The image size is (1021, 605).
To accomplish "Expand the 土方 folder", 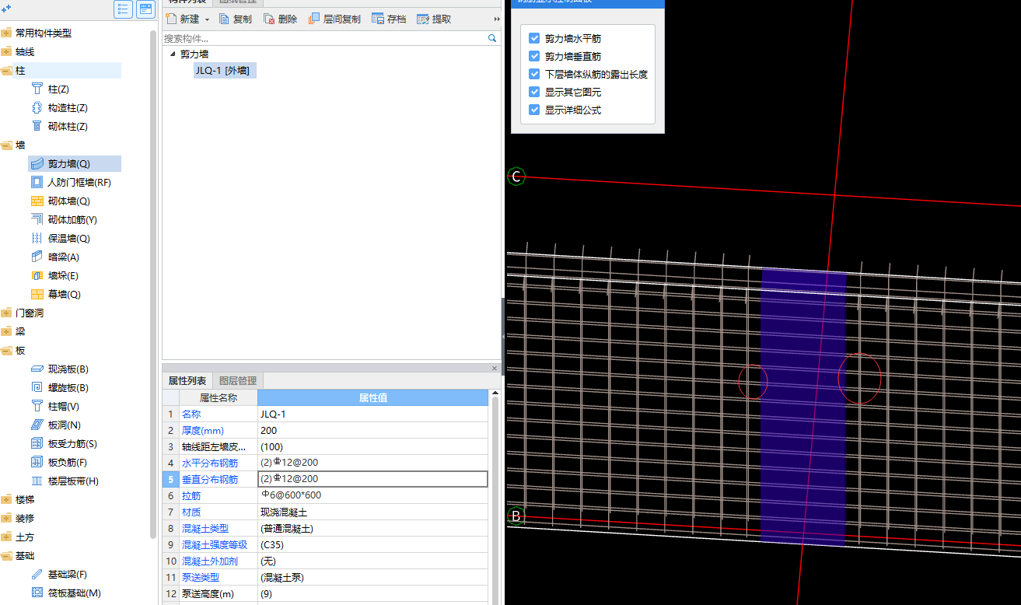I will 7,537.
